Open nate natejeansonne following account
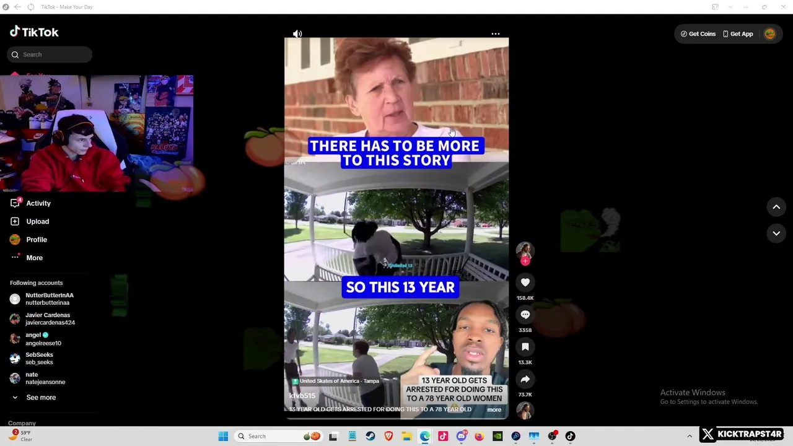The width and height of the screenshot is (793, 446). (38, 378)
